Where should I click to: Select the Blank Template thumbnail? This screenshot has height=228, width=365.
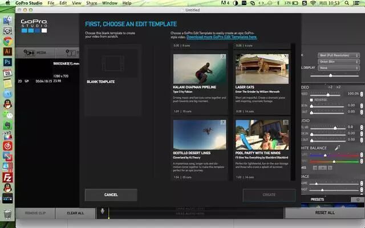(x=113, y=63)
